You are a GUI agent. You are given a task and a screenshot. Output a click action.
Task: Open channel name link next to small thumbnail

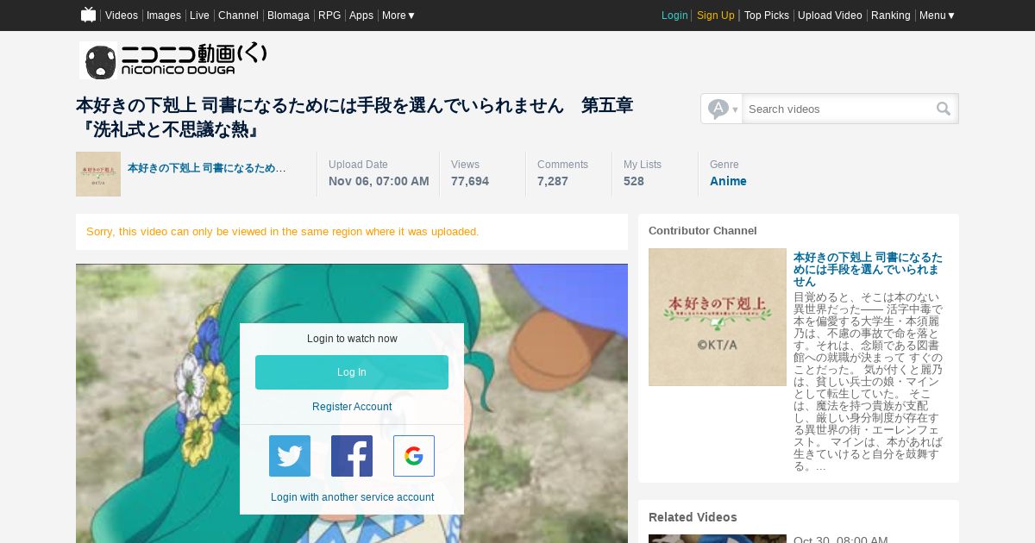tap(207, 168)
